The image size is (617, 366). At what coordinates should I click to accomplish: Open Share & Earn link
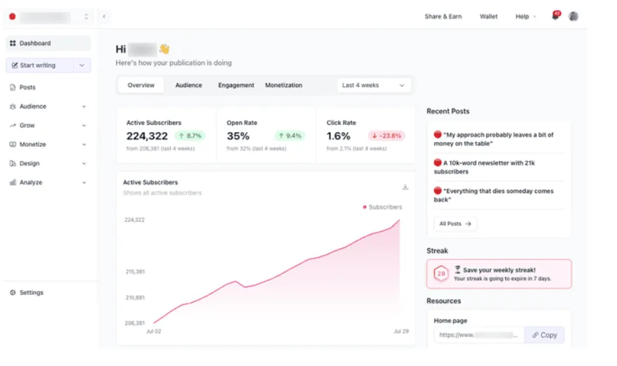[443, 17]
